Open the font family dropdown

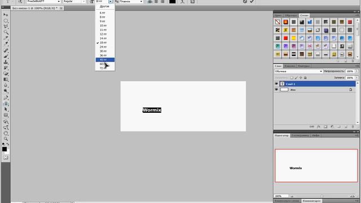(x=59, y=1)
